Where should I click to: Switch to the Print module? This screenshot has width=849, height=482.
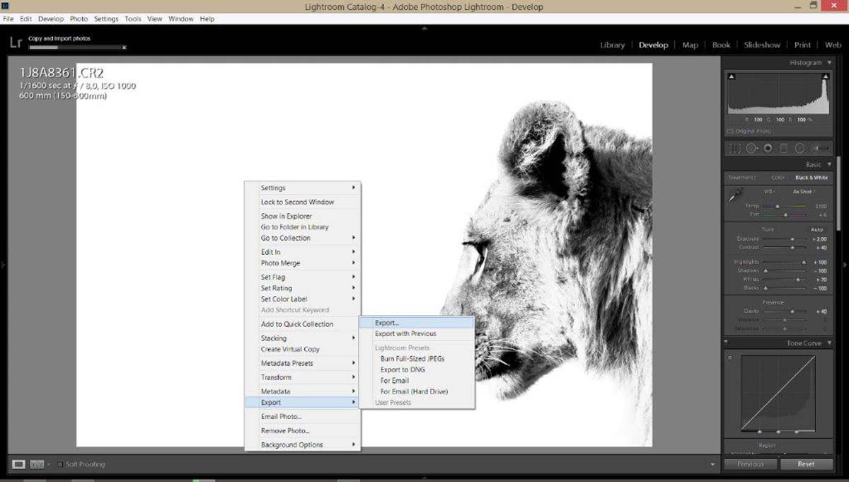click(x=802, y=45)
